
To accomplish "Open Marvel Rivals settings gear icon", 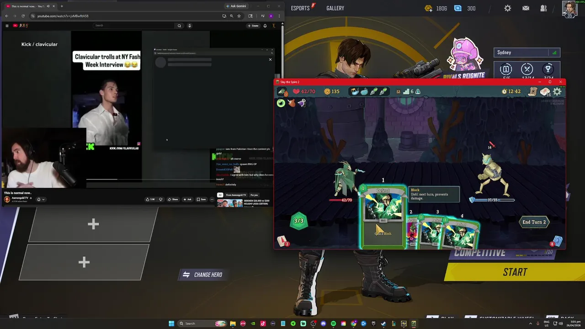I will coord(508,8).
